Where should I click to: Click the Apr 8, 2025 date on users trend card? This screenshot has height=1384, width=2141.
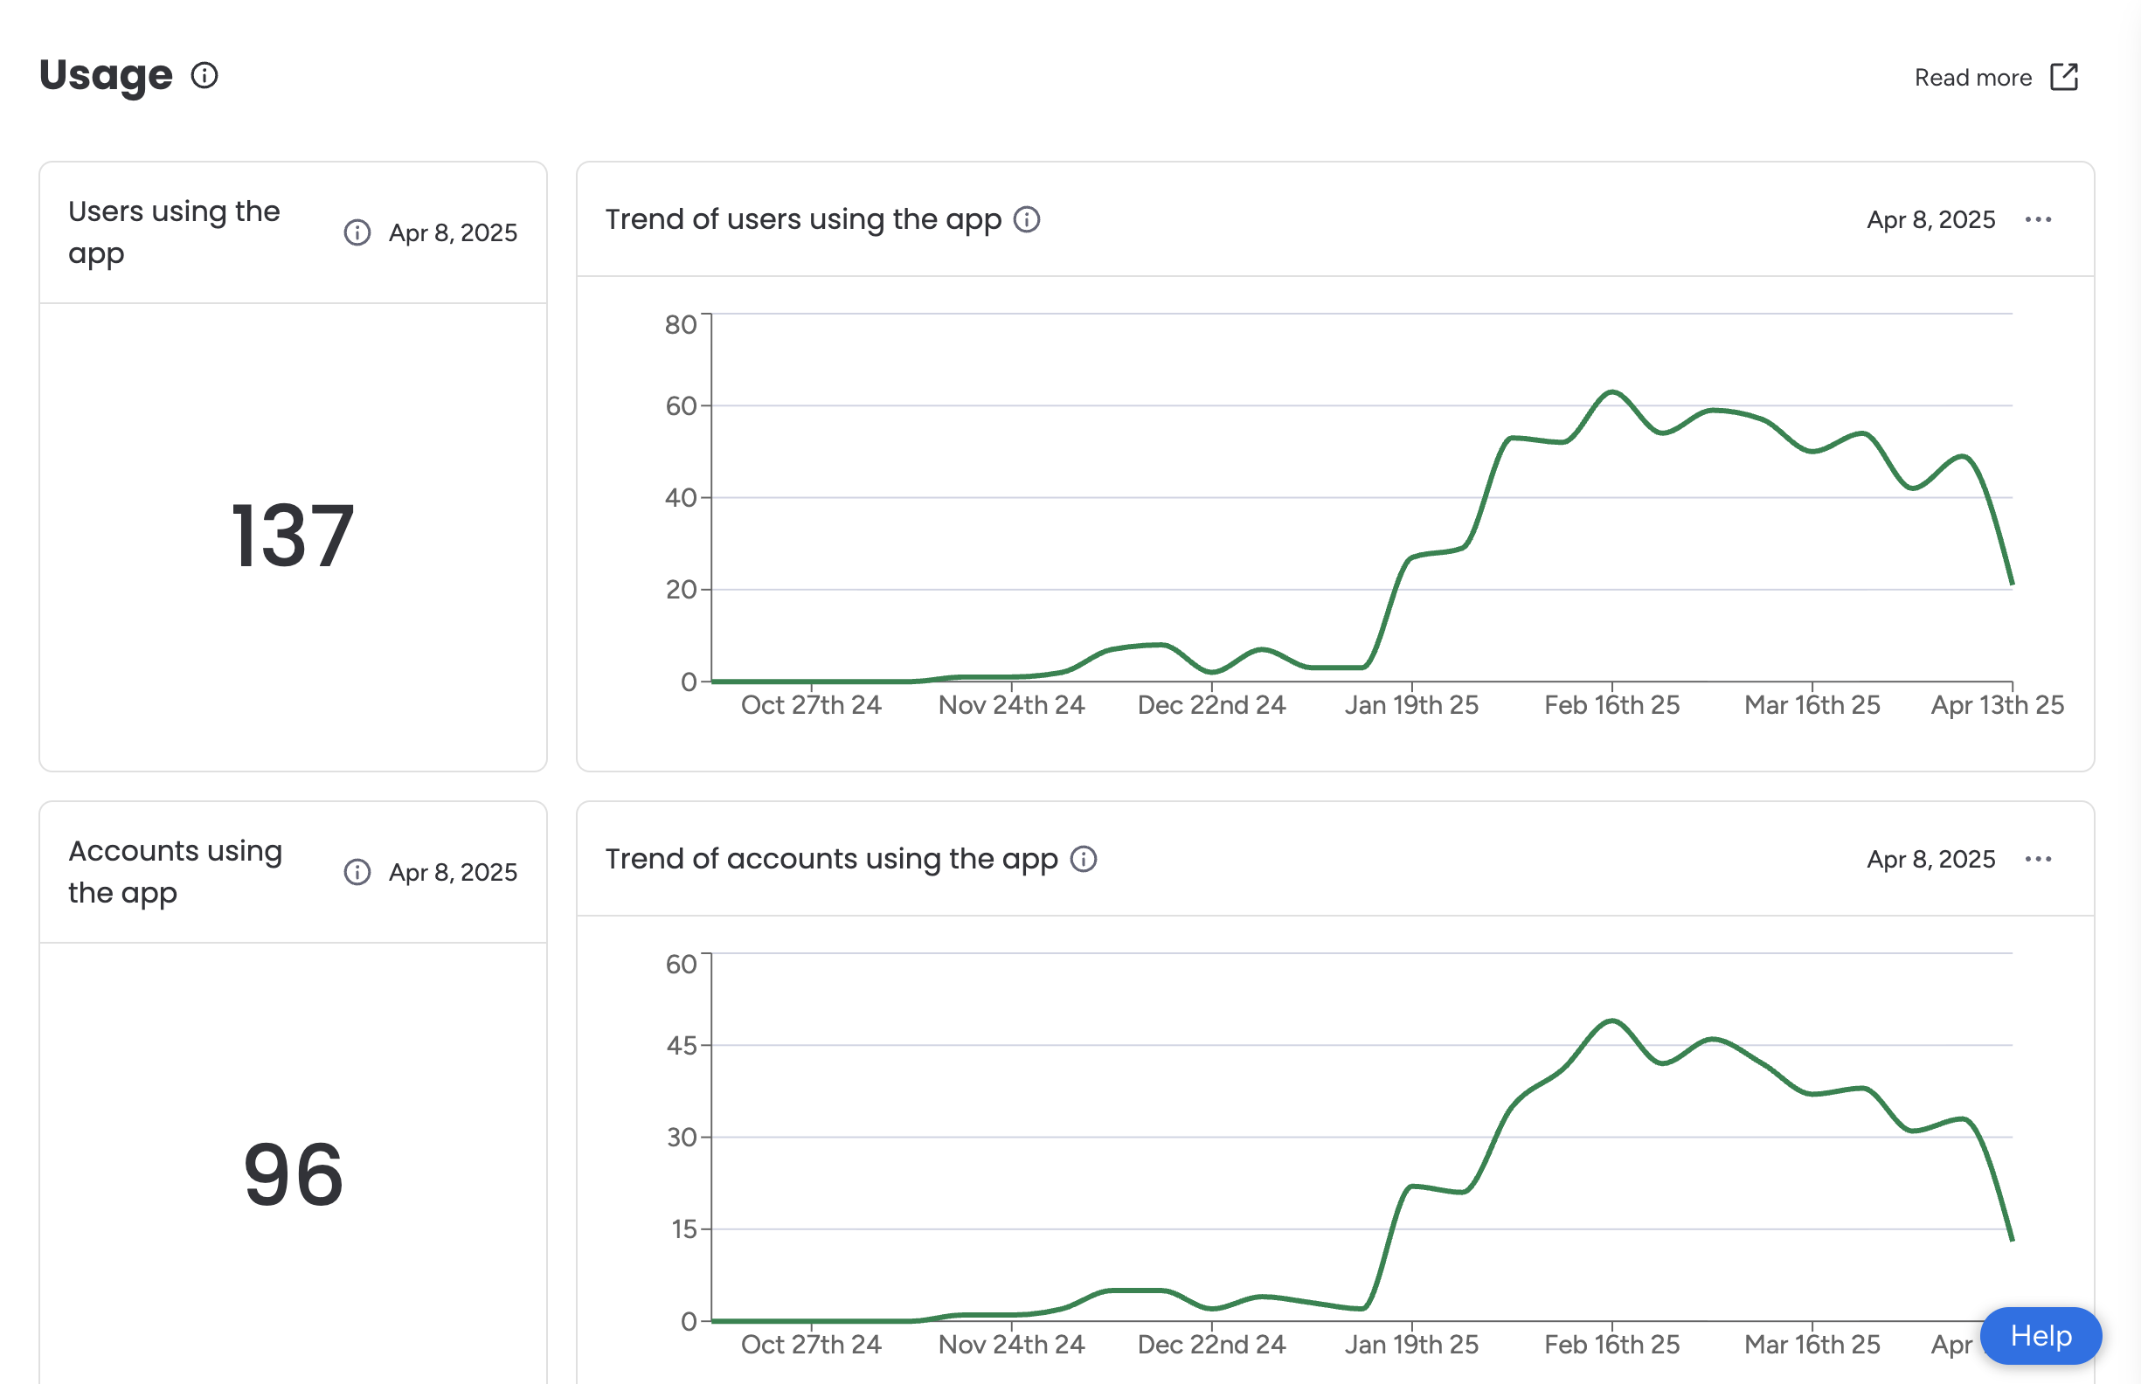(1930, 220)
